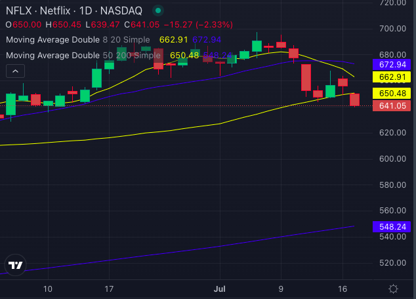Click the 580.00 price axis label

coord(392,185)
